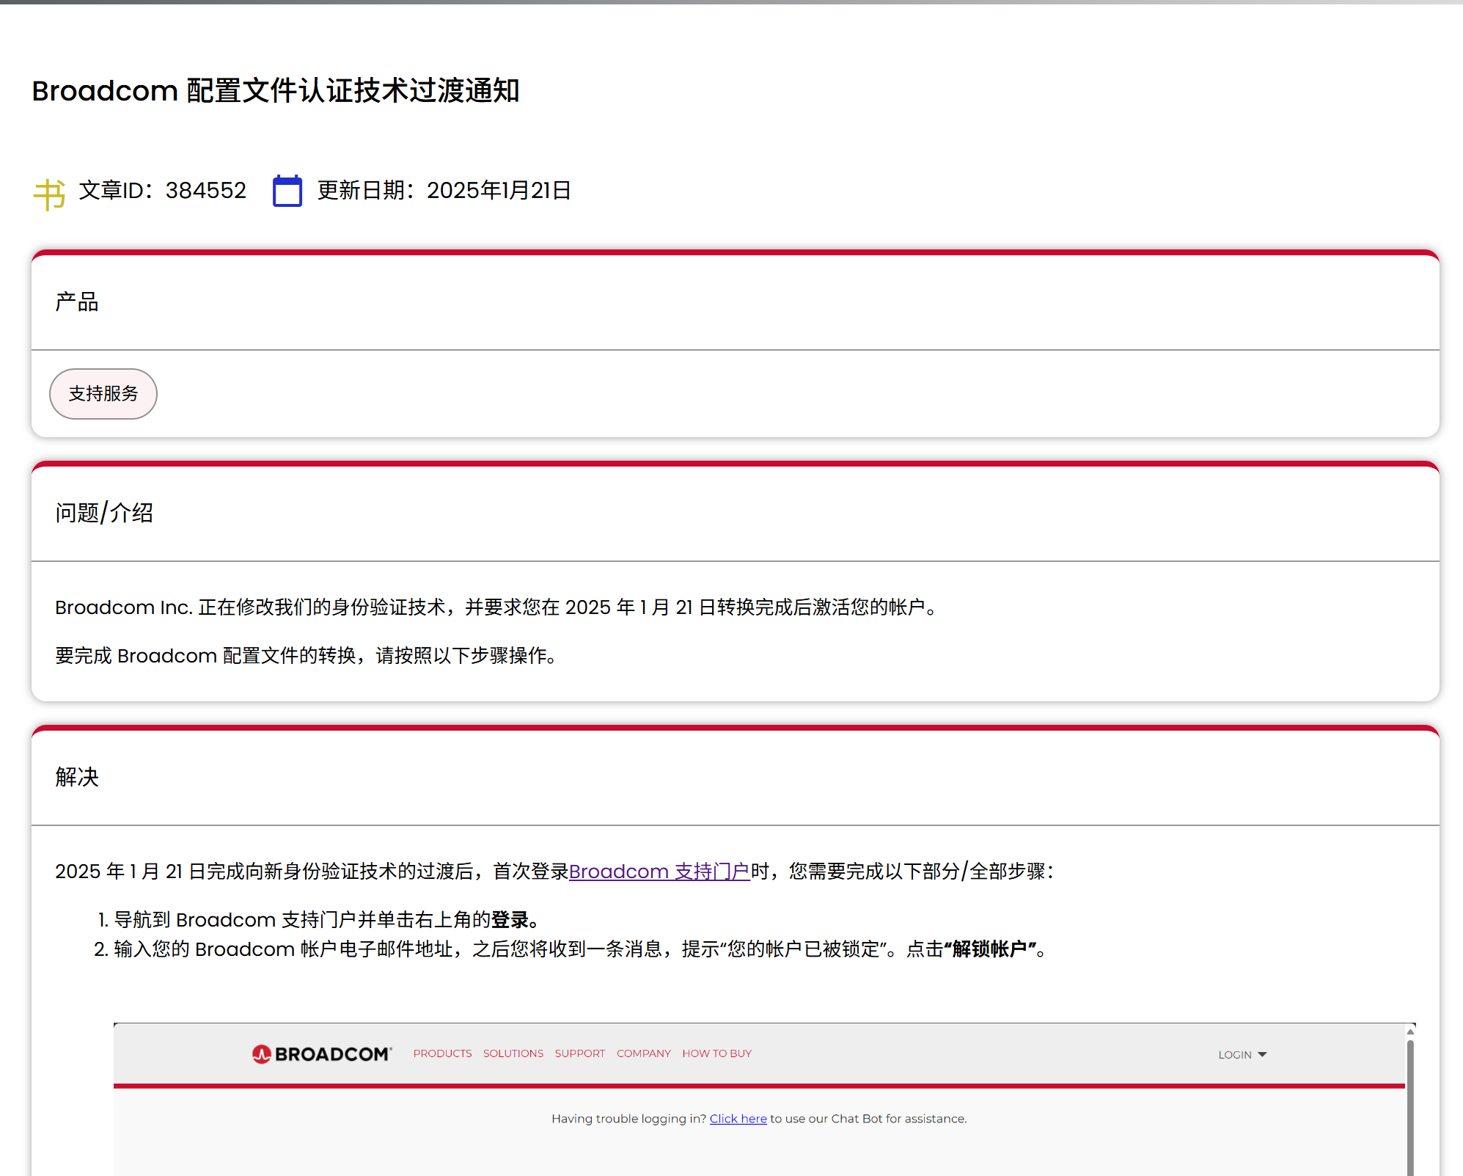The image size is (1463, 1176).
Task: Open the Broadcom 支持门户 link
Action: click(x=659, y=872)
